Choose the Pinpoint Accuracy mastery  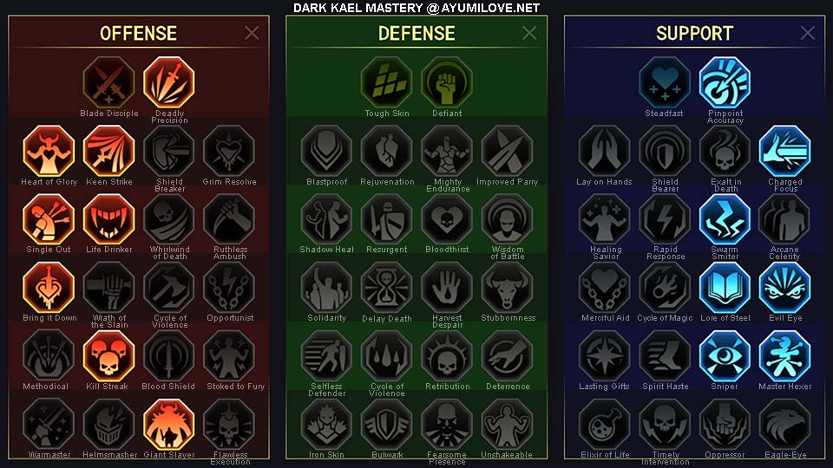click(x=725, y=83)
